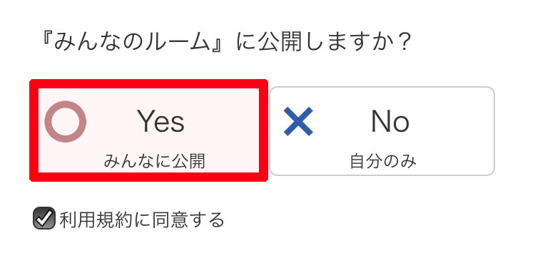Image resolution: width=535 pixels, height=258 pixels.
Task: Select the maru circle symbol for public sharing
Action: point(66,122)
